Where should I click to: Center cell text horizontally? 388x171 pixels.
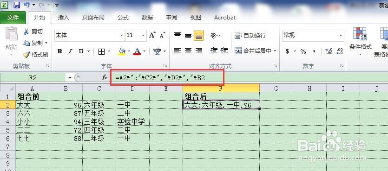pos(188,51)
